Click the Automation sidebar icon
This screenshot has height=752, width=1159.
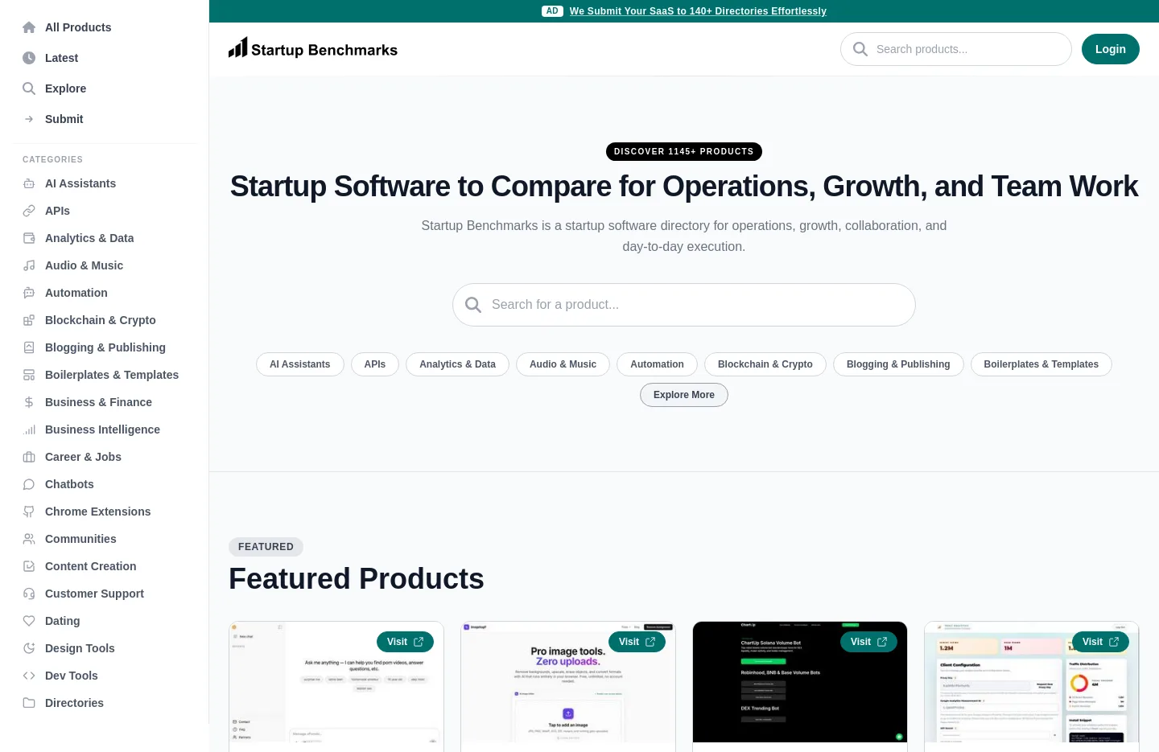tap(29, 293)
